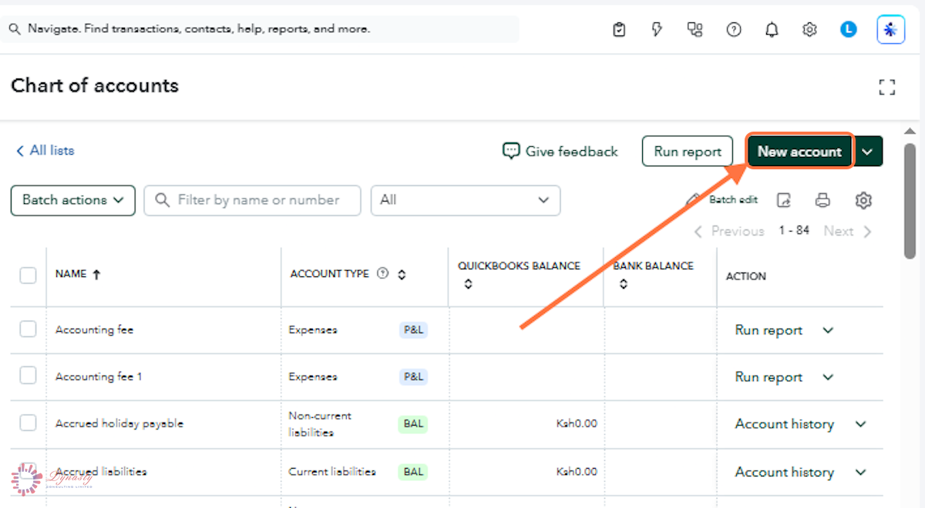Sort by Bank balance arrows
This screenshot has height=508, width=925.
tap(623, 284)
